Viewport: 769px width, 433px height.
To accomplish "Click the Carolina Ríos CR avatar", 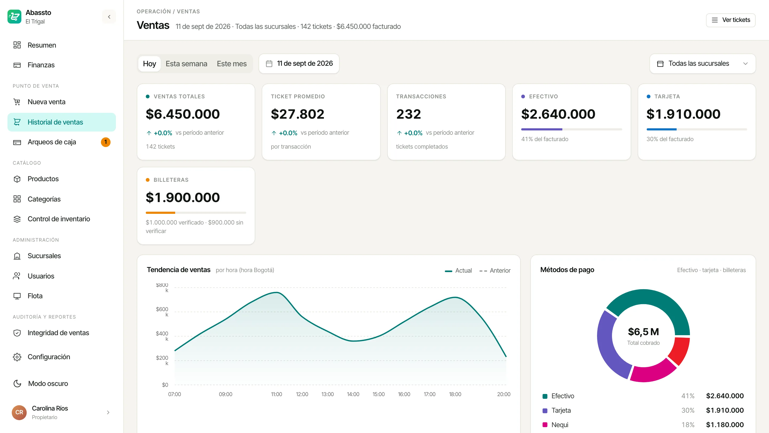I will click(19, 413).
